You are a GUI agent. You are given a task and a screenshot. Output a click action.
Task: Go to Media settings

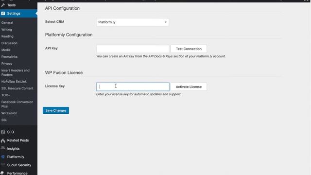pyautogui.click(x=6, y=50)
